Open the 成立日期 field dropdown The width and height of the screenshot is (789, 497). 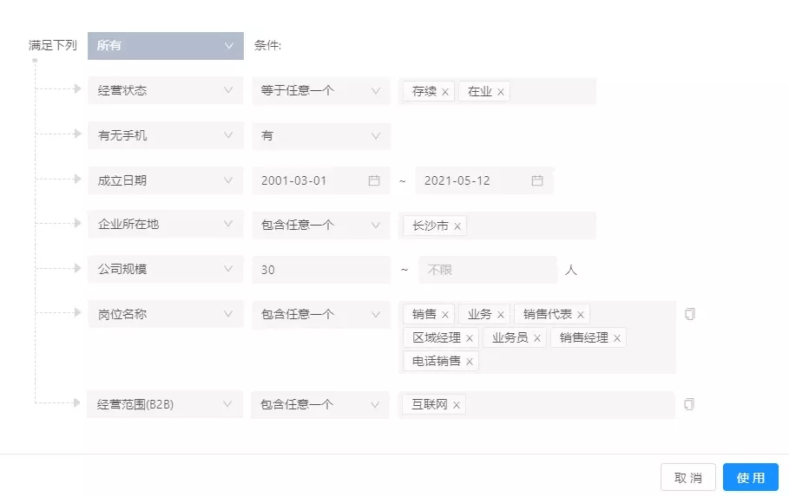click(166, 180)
